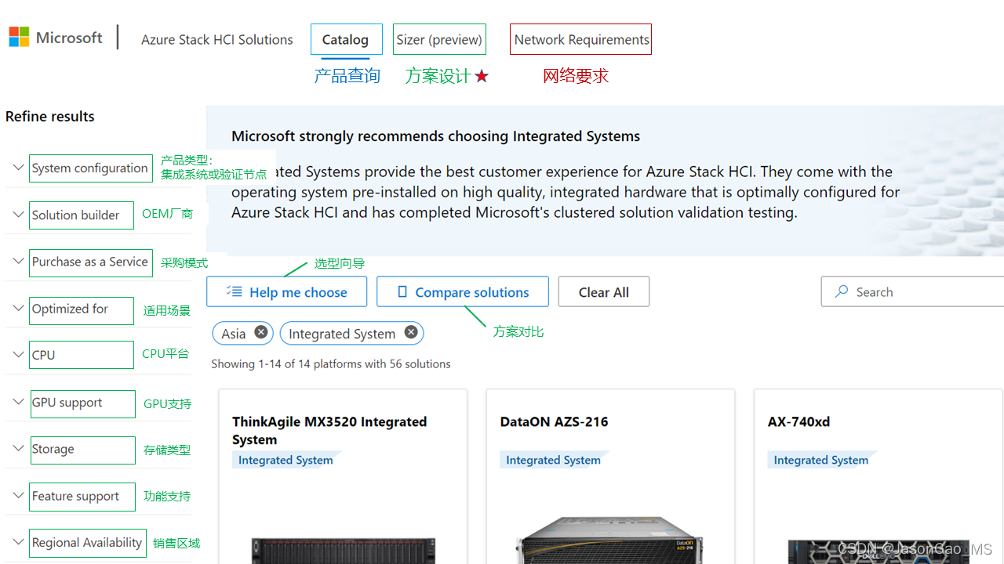Click the Microsoft logo
The width and height of the screenshot is (1004, 564).
56,38
